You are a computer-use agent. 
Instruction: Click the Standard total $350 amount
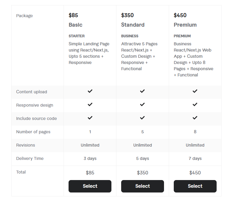tap(142, 173)
